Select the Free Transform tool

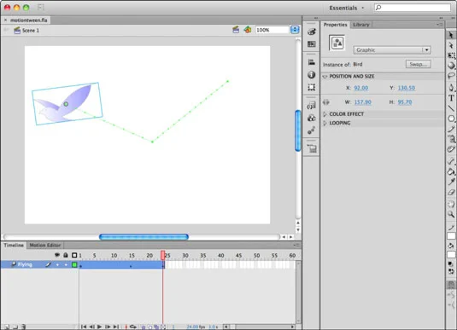(451, 55)
